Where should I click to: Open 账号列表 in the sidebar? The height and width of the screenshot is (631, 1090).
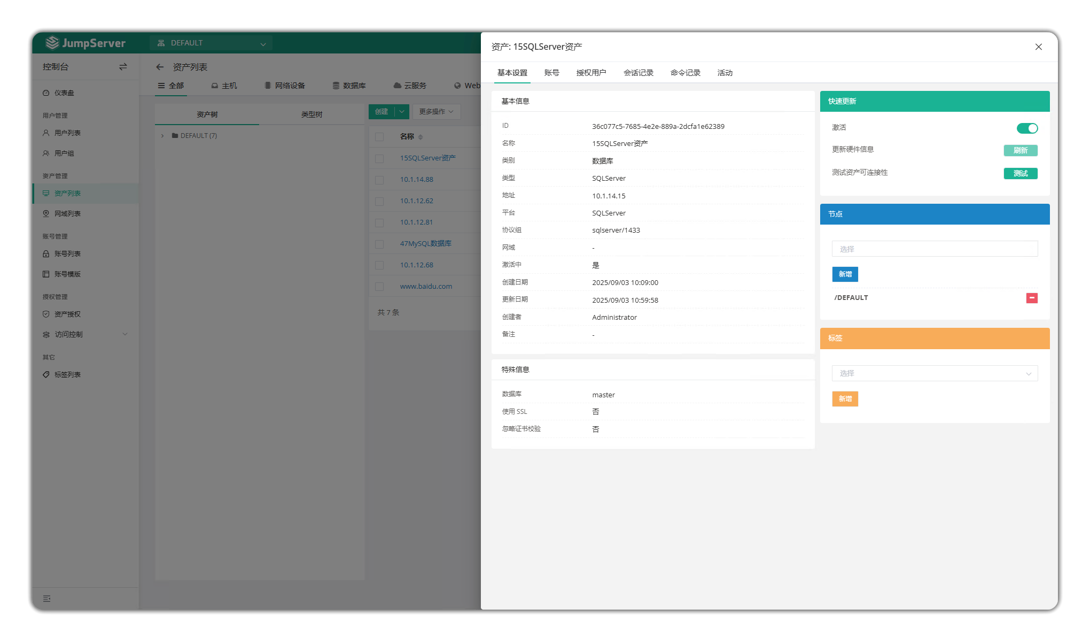tap(67, 254)
